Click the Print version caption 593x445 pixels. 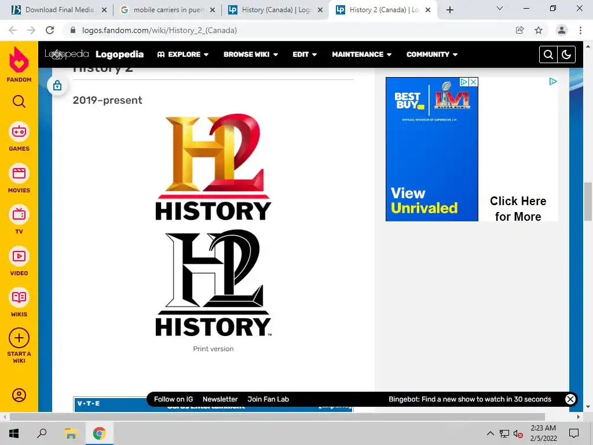point(213,349)
